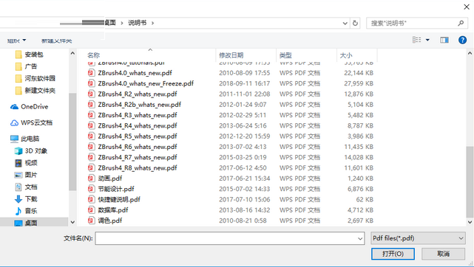
Task: Sort by 类型 column header
Action: pyautogui.click(x=285, y=55)
